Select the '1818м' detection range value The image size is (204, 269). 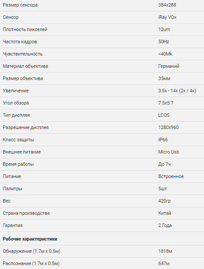pyautogui.click(x=165, y=251)
